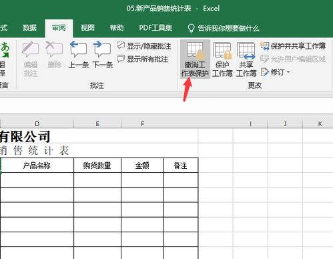333x259 pixels.
Task: Click Share Workbook (共享工作簿) icon
Action: (246, 51)
